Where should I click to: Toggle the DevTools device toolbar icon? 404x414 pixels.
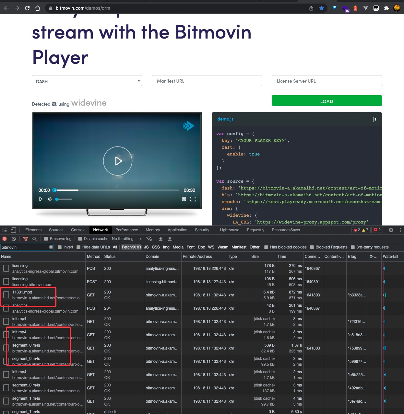[13, 230]
